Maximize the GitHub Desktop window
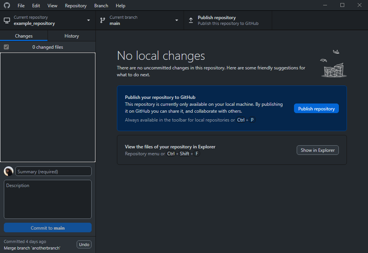The height and width of the screenshot is (253, 368). (x=342, y=5)
